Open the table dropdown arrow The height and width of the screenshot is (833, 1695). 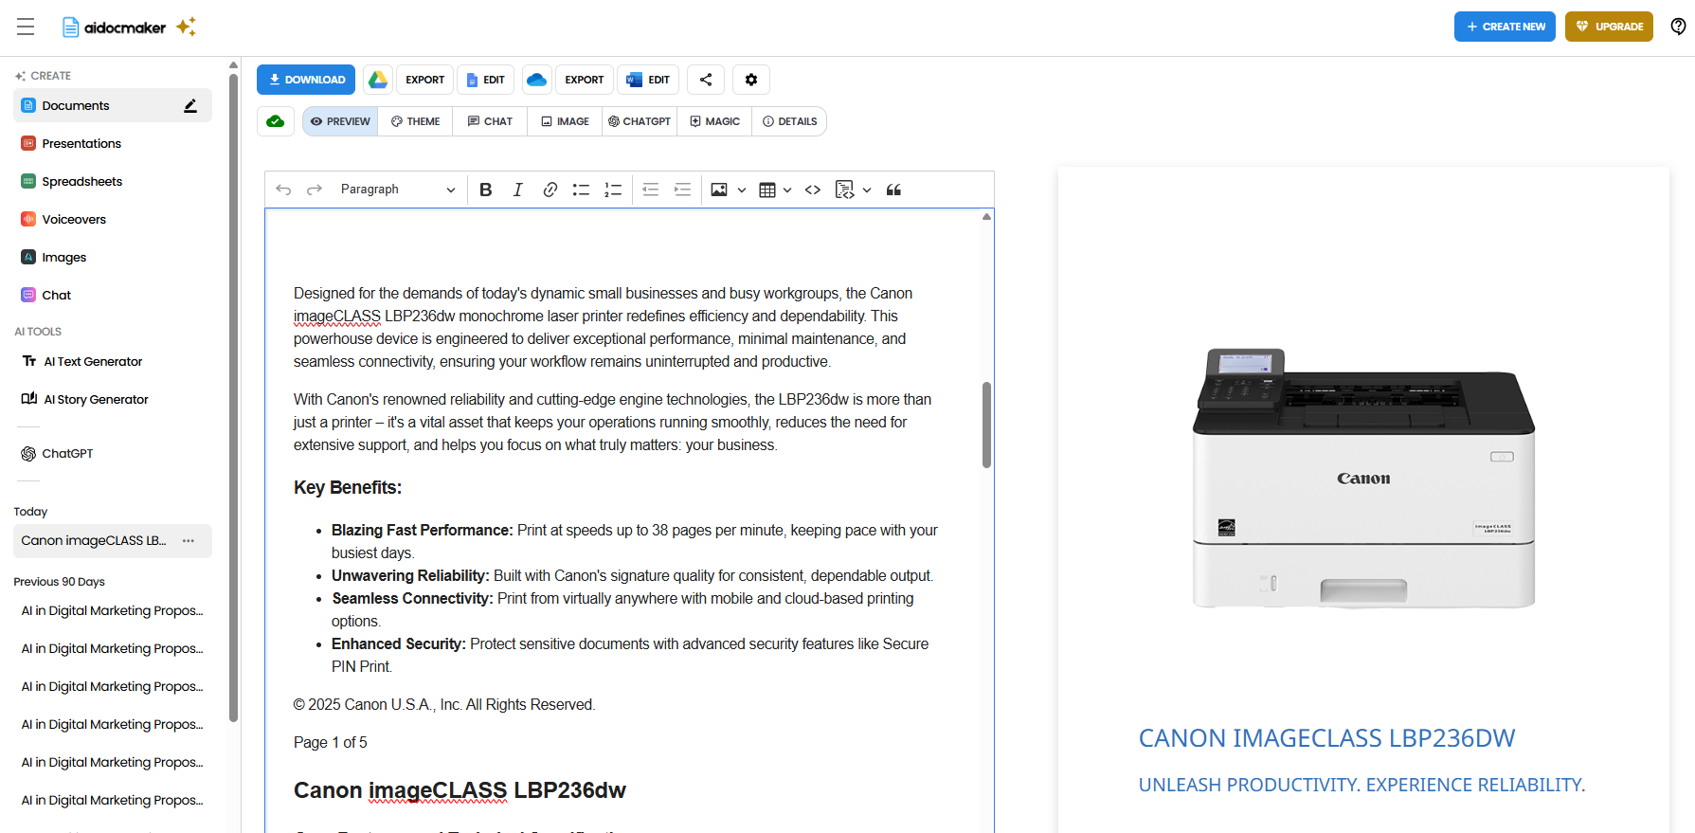[x=787, y=190]
